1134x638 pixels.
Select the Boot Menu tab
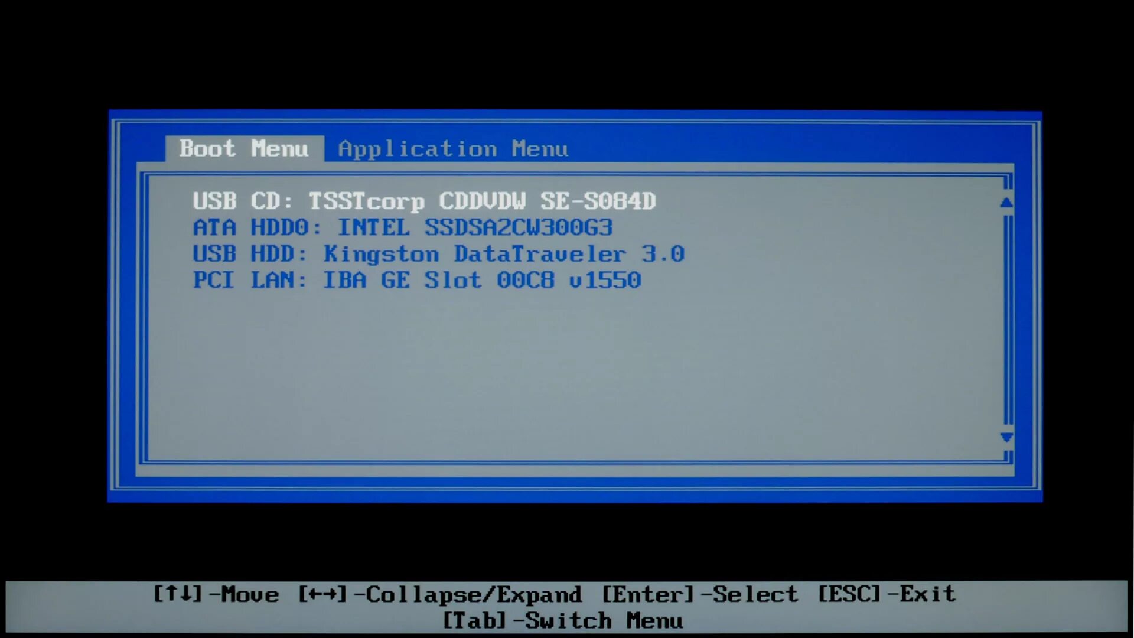(x=243, y=148)
